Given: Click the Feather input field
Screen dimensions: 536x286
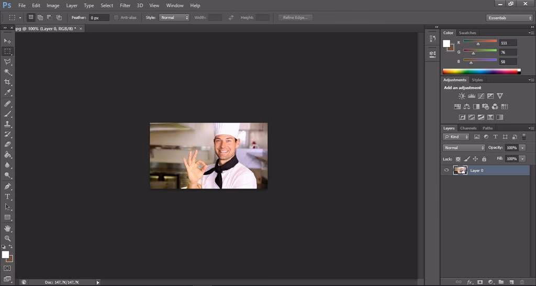Looking at the screenshot, I should 99,17.
